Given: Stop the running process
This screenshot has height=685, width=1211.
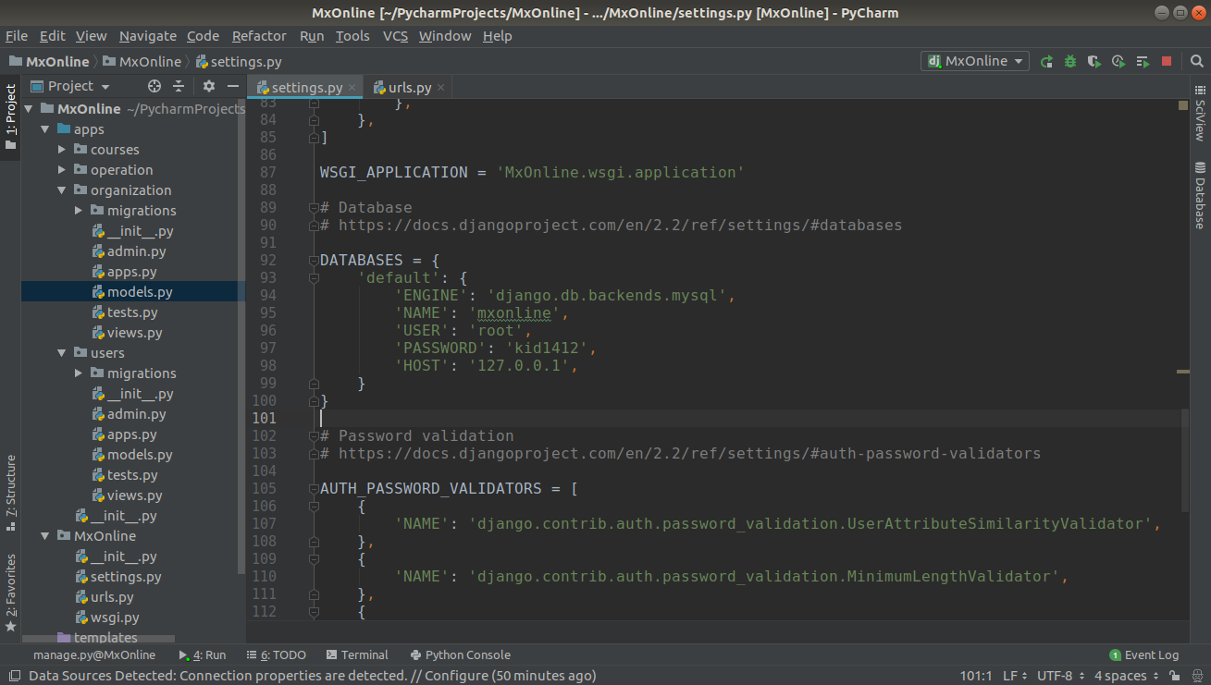Looking at the screenshot, I should pyautogui.click(x=1167, y=61).
